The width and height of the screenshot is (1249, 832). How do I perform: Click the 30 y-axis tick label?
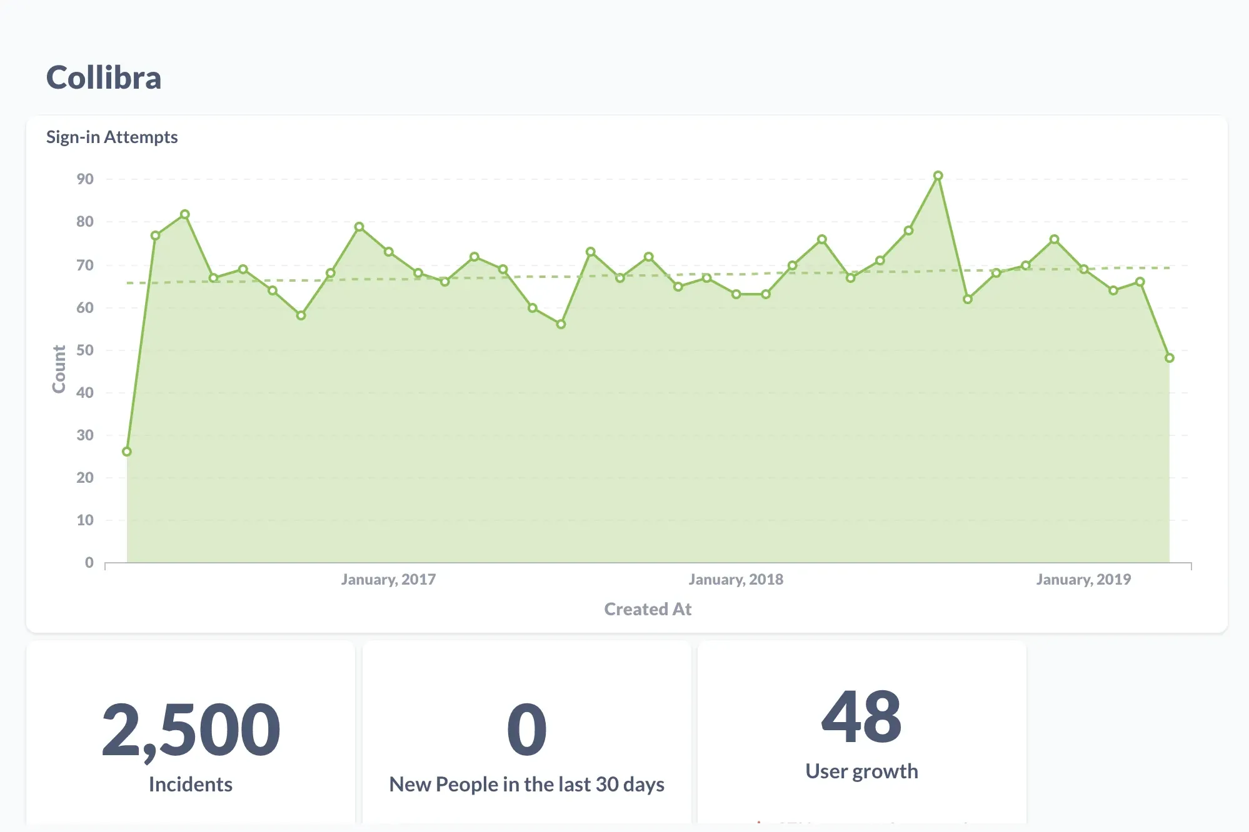click(85, 435)
